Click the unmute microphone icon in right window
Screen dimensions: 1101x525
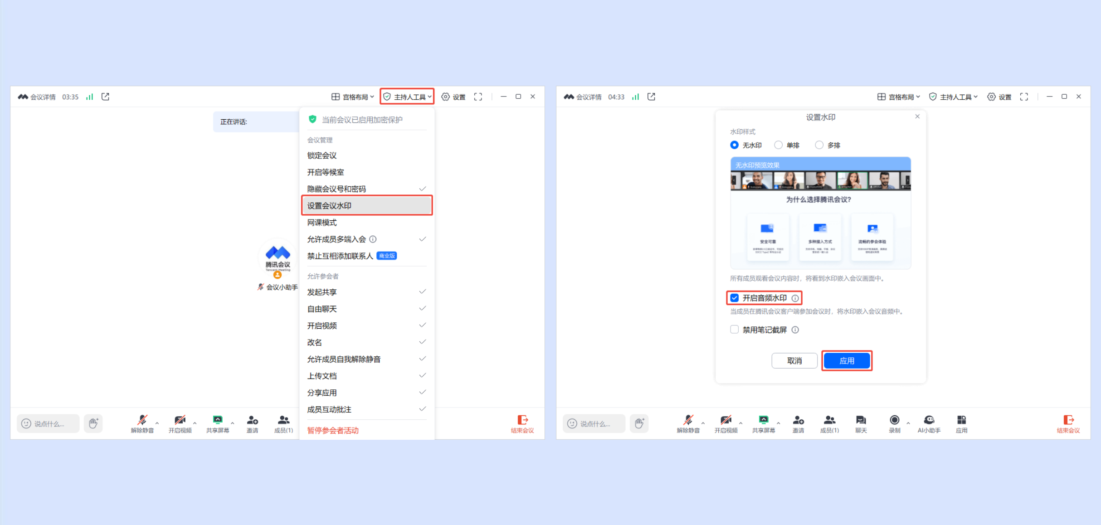click(688, 420)
